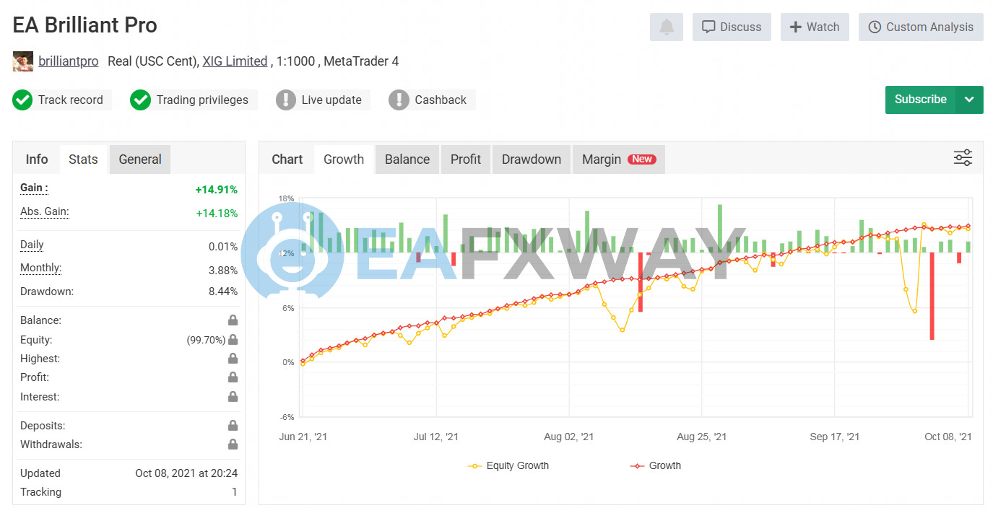The height and width of the screenshot is (508, 993).
Task: Open the Discuss button
Action: coord(732,27)
